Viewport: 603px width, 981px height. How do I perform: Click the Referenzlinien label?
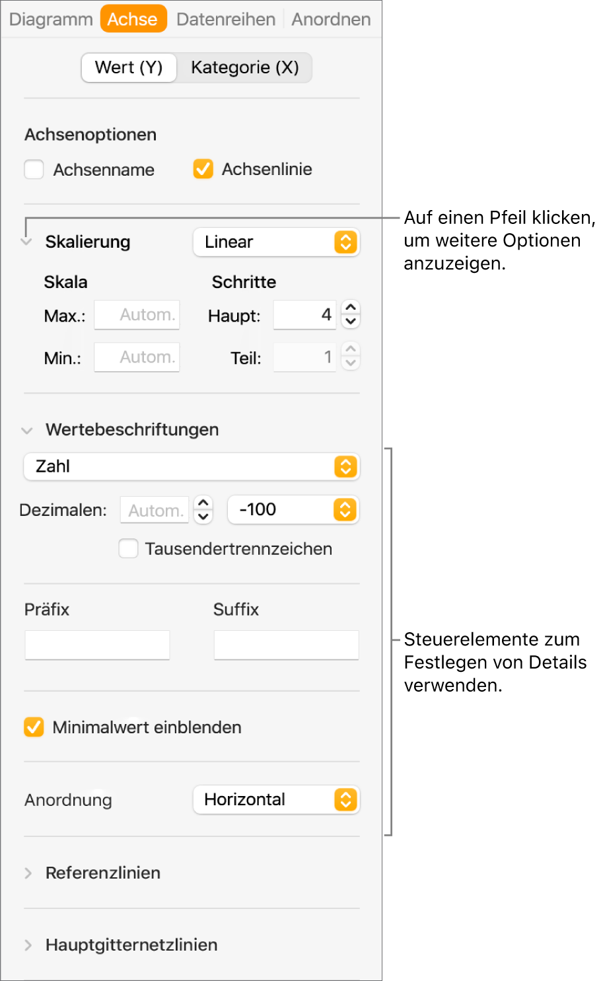[103, 873]
